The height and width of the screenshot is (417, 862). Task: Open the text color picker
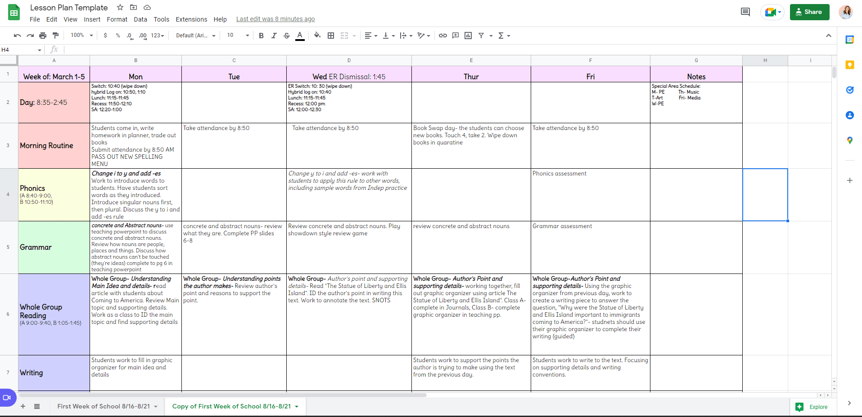point(300,35)
